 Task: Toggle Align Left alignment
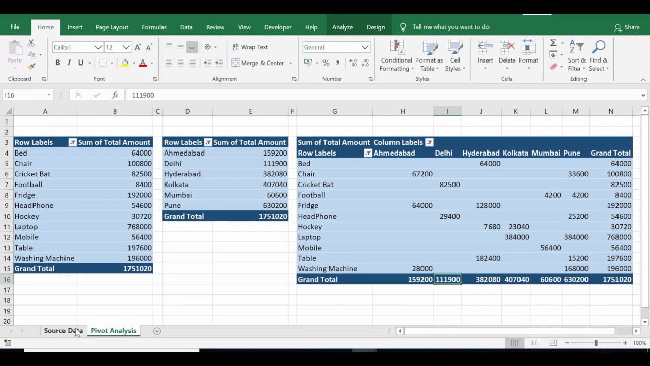169,63
